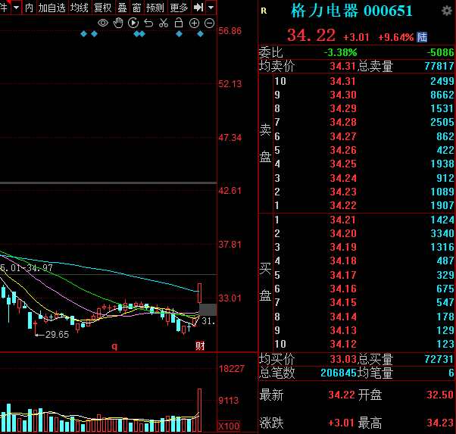
Task: Select current price 34.22 in header
Action: [311, 35]
